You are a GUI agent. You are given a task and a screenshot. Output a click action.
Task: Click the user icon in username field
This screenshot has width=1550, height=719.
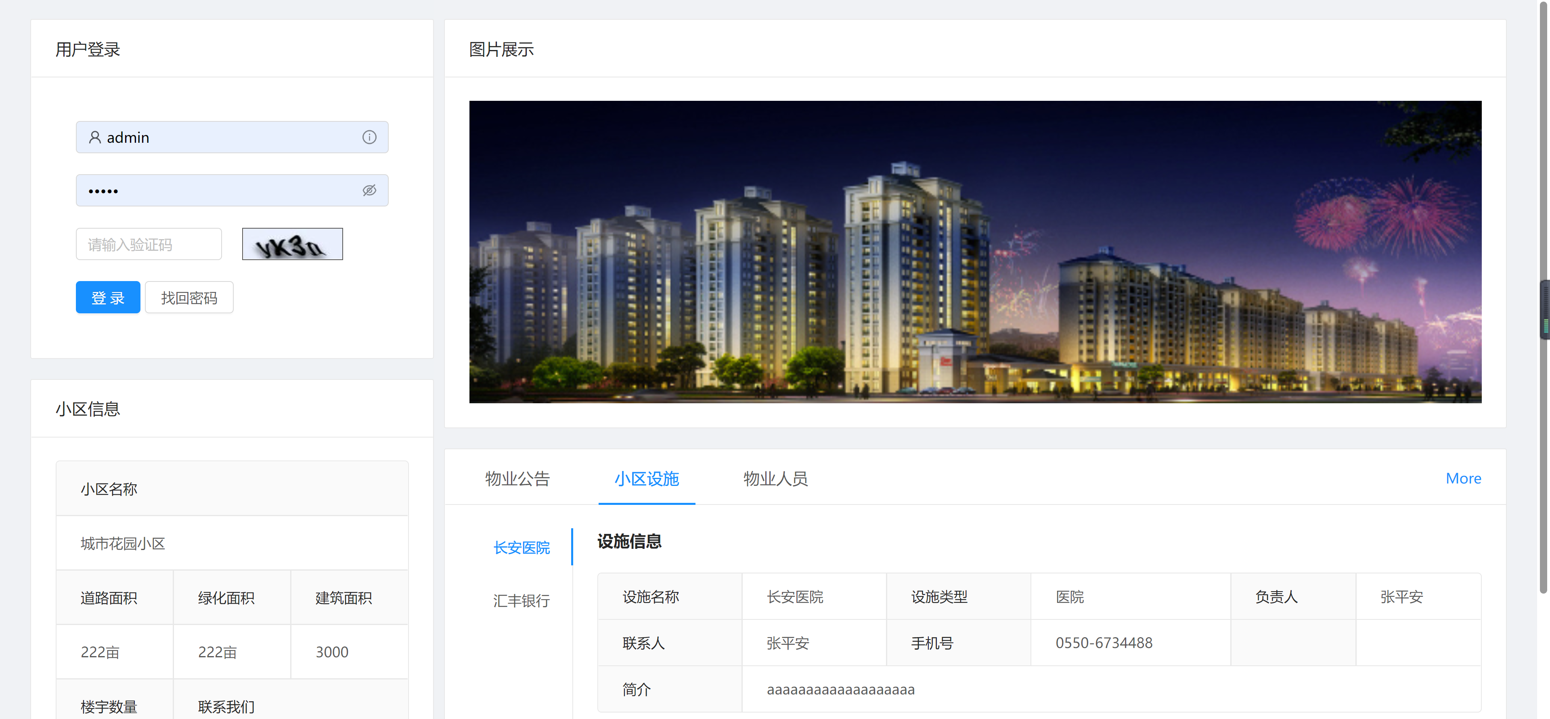[94, 138]
